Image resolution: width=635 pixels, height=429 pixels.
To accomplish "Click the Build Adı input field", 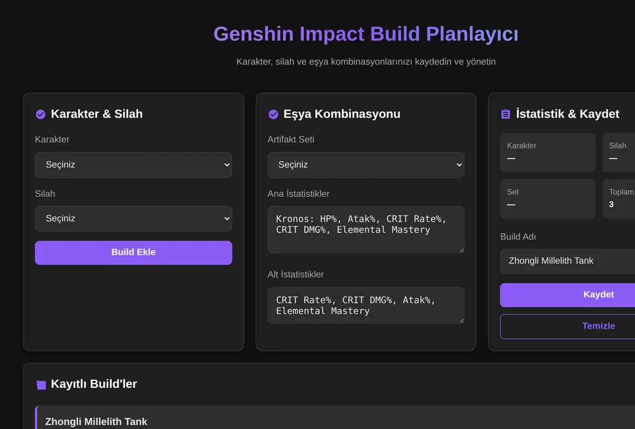I will 567,261.
